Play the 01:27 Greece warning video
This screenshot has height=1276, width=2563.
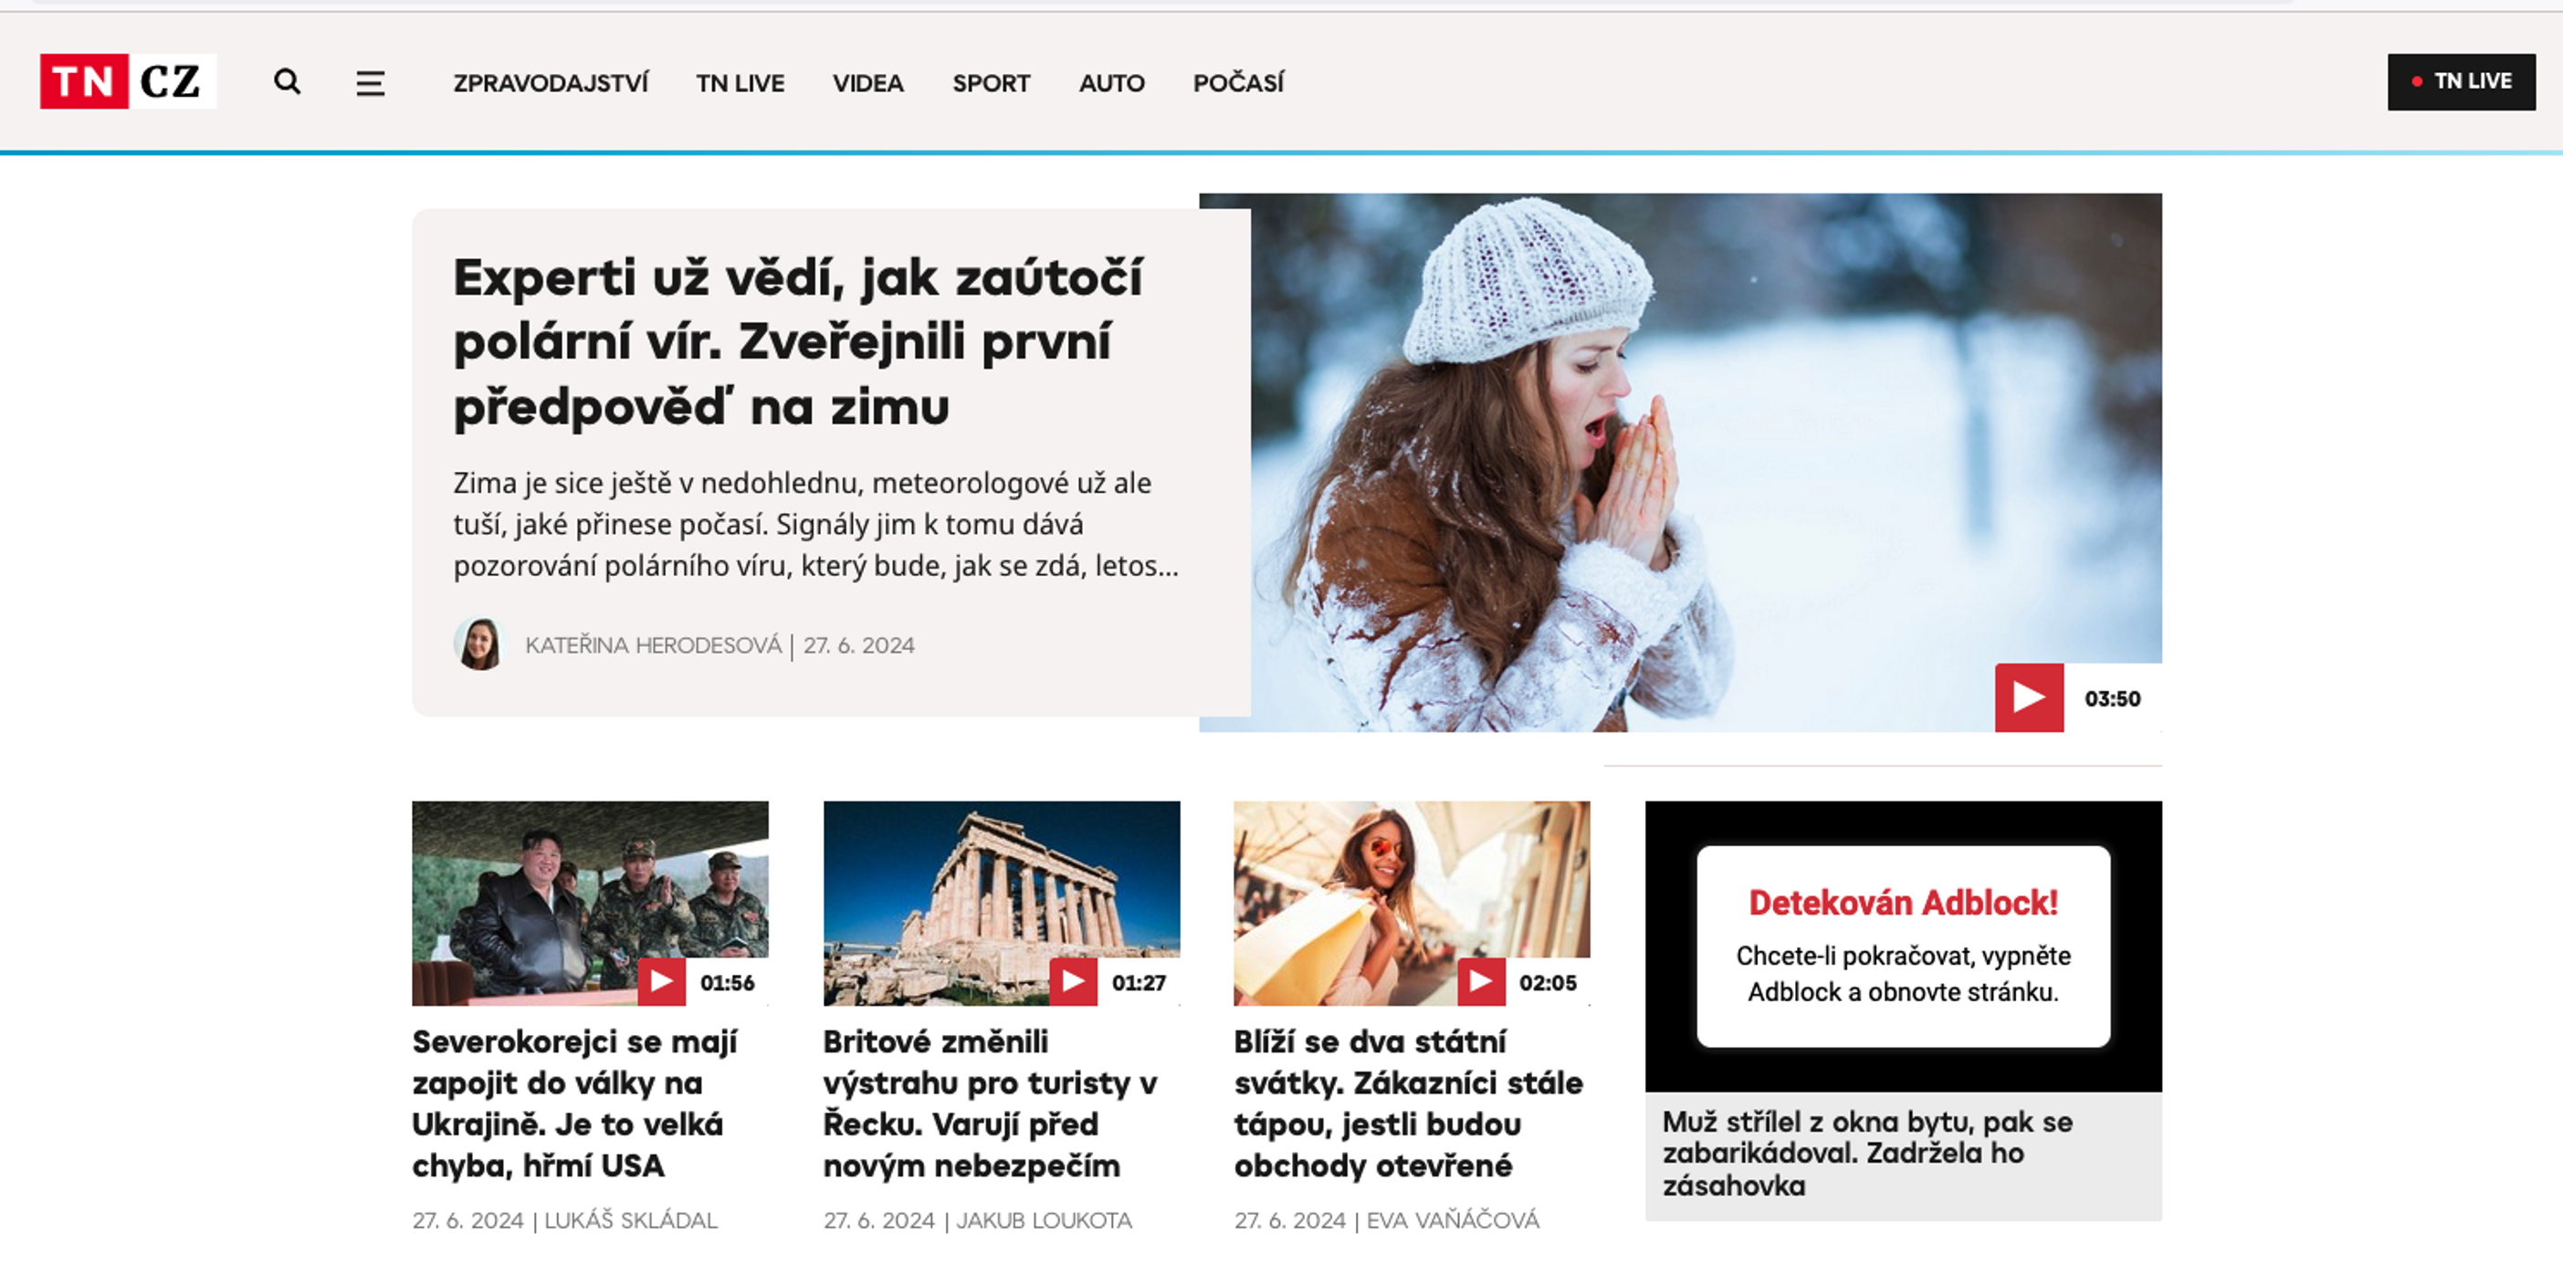click(1074, 981)
